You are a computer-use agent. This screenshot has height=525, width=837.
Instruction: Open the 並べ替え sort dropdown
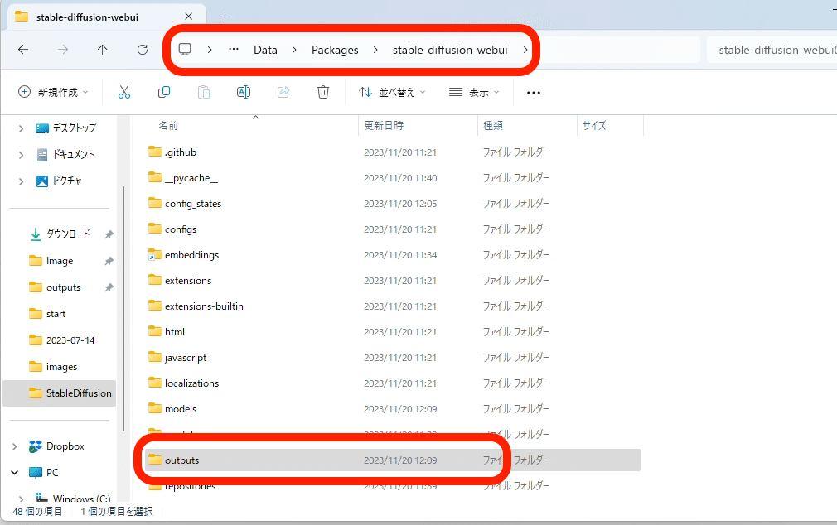(x=392, y=92)
